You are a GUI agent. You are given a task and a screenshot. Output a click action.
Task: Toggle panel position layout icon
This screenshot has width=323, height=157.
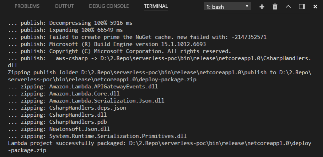tap(302, 7)
